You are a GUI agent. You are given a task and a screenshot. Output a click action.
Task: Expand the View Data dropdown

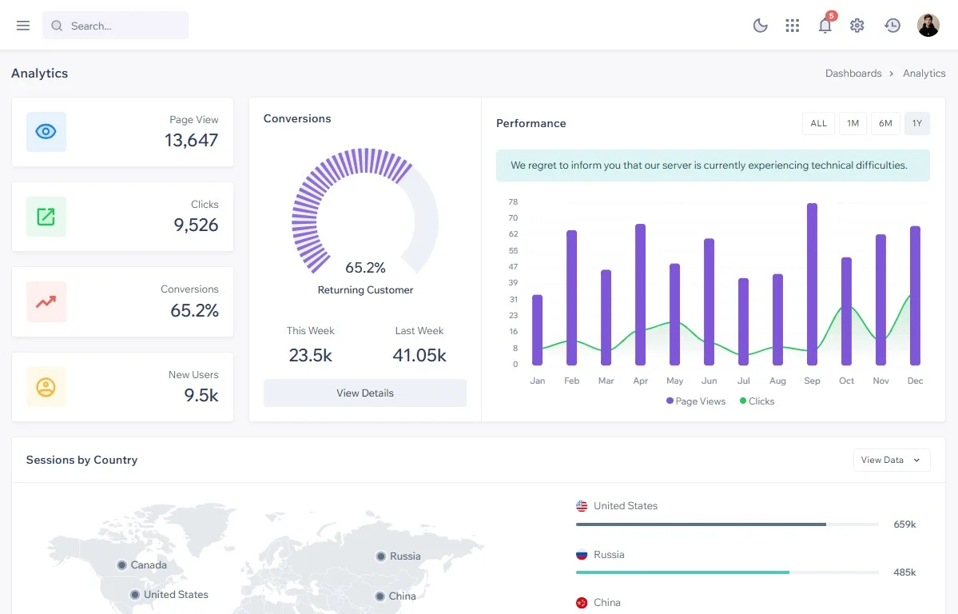tap(892, 460)
